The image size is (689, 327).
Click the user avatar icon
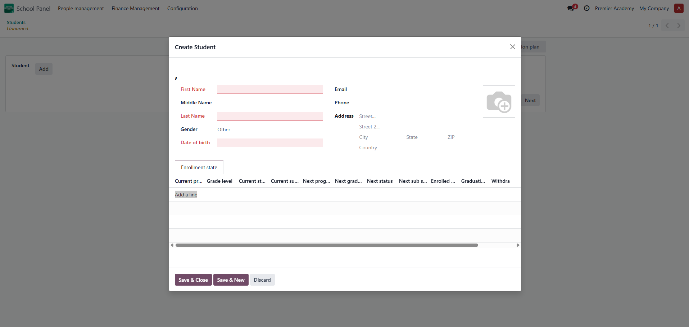679,8
